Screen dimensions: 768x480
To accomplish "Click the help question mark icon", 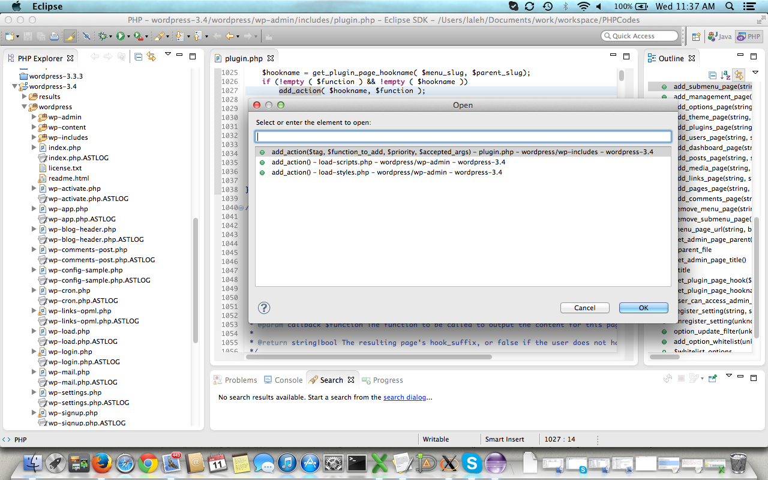I will coord(264,308).
